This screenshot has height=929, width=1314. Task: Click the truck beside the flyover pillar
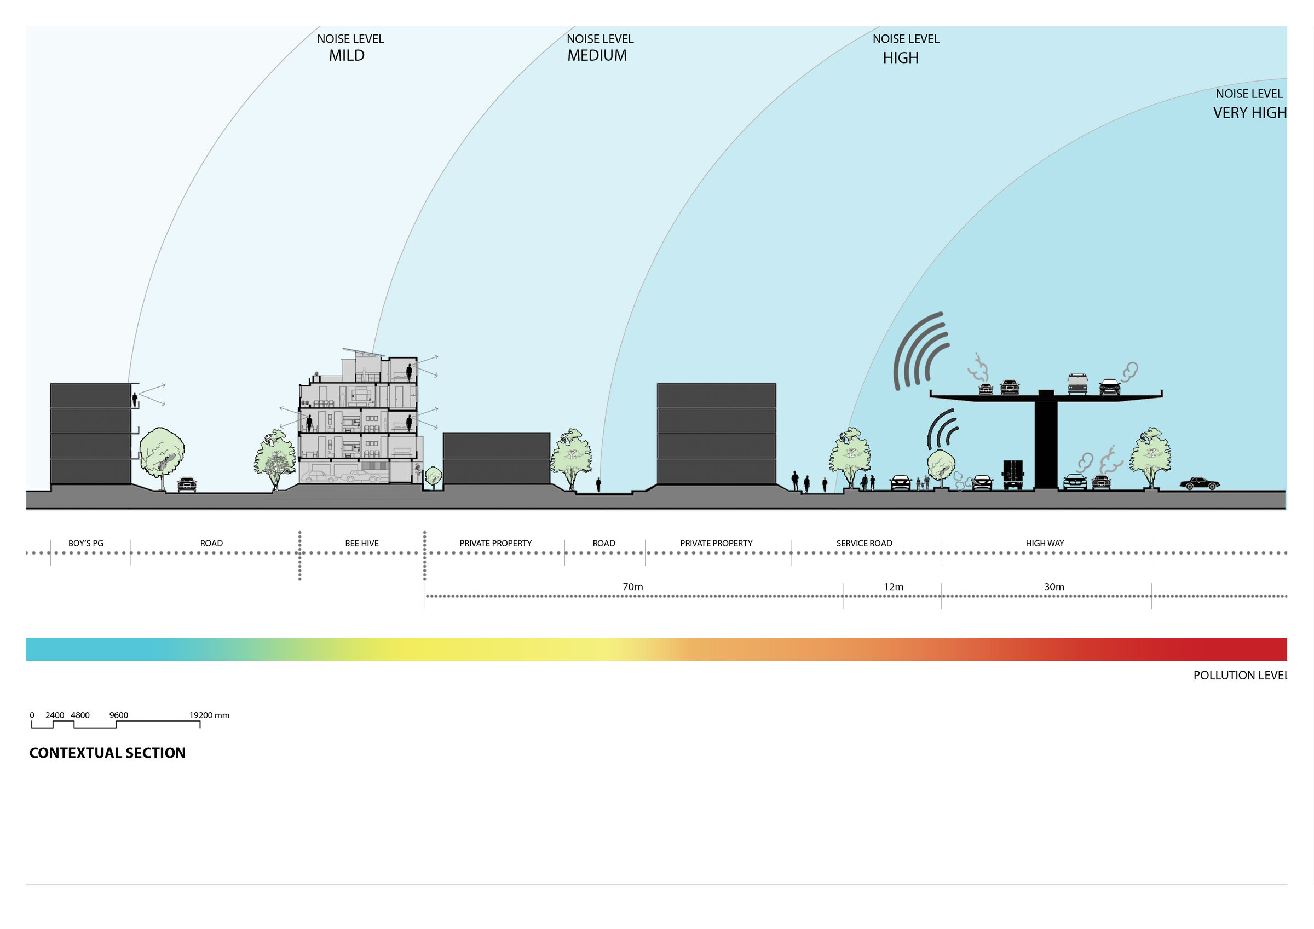(1013, 475)
